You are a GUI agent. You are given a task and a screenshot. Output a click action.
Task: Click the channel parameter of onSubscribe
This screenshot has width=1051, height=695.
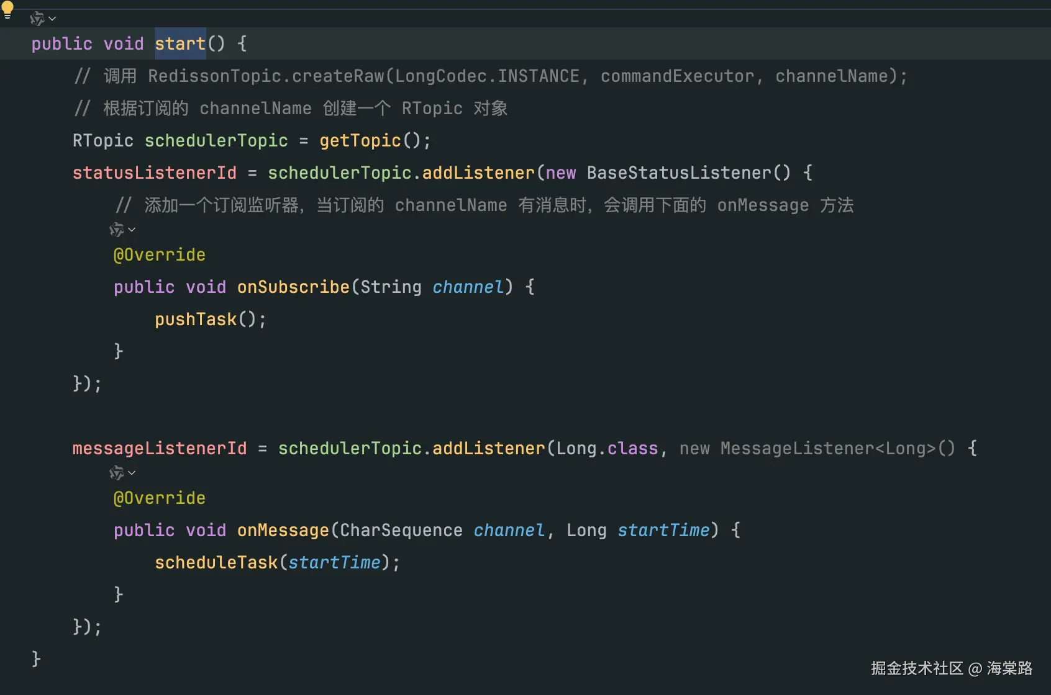[468, 287]
